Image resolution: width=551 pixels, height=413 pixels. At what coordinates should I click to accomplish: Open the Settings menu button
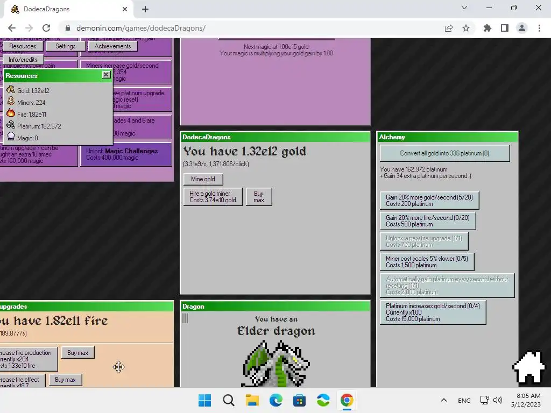tap(65, 46)
